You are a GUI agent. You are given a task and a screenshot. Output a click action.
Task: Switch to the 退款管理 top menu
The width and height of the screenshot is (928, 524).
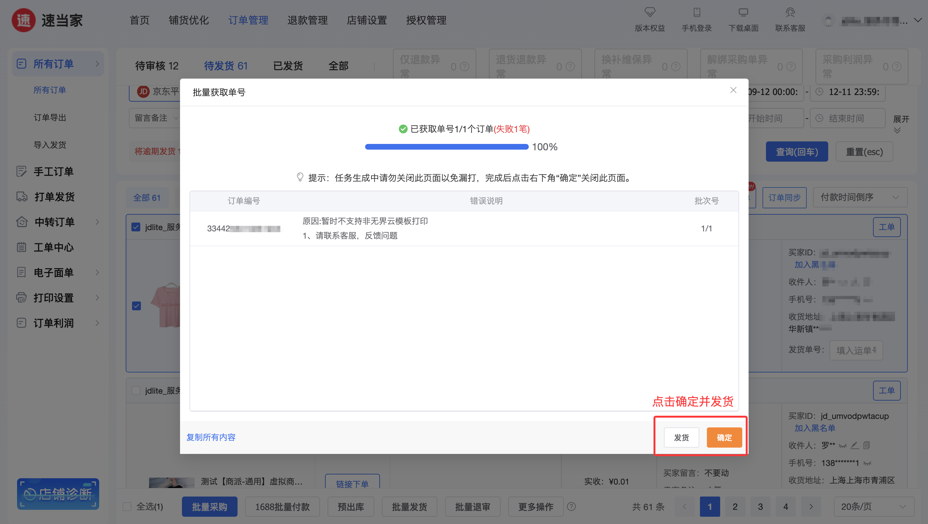coord(307,20)
